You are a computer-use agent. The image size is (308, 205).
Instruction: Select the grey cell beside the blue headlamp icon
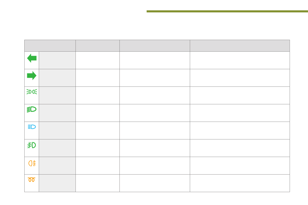click(x=57, y=130)
